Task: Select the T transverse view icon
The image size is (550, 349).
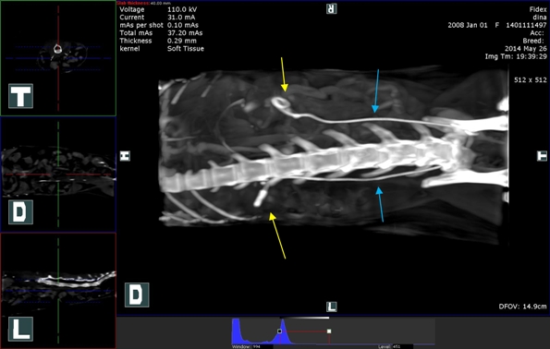Action: pyautogui.click(x=20, y=96)
